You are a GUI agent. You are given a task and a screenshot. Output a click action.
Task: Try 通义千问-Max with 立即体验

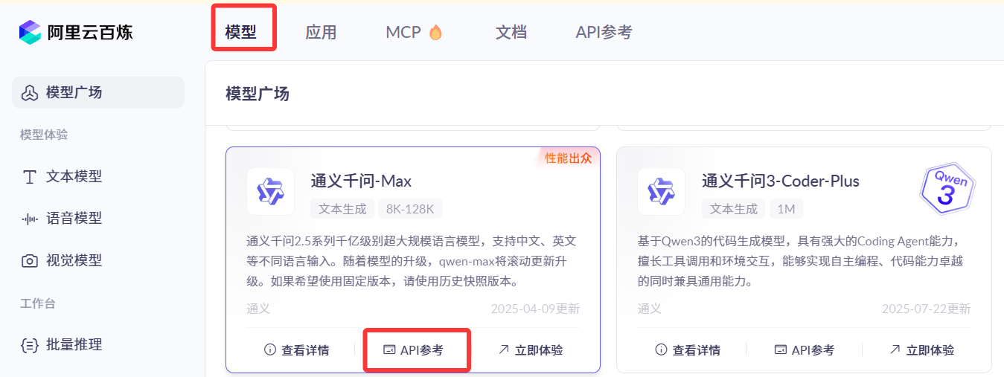pyautogui.click(x=530, y=349)
